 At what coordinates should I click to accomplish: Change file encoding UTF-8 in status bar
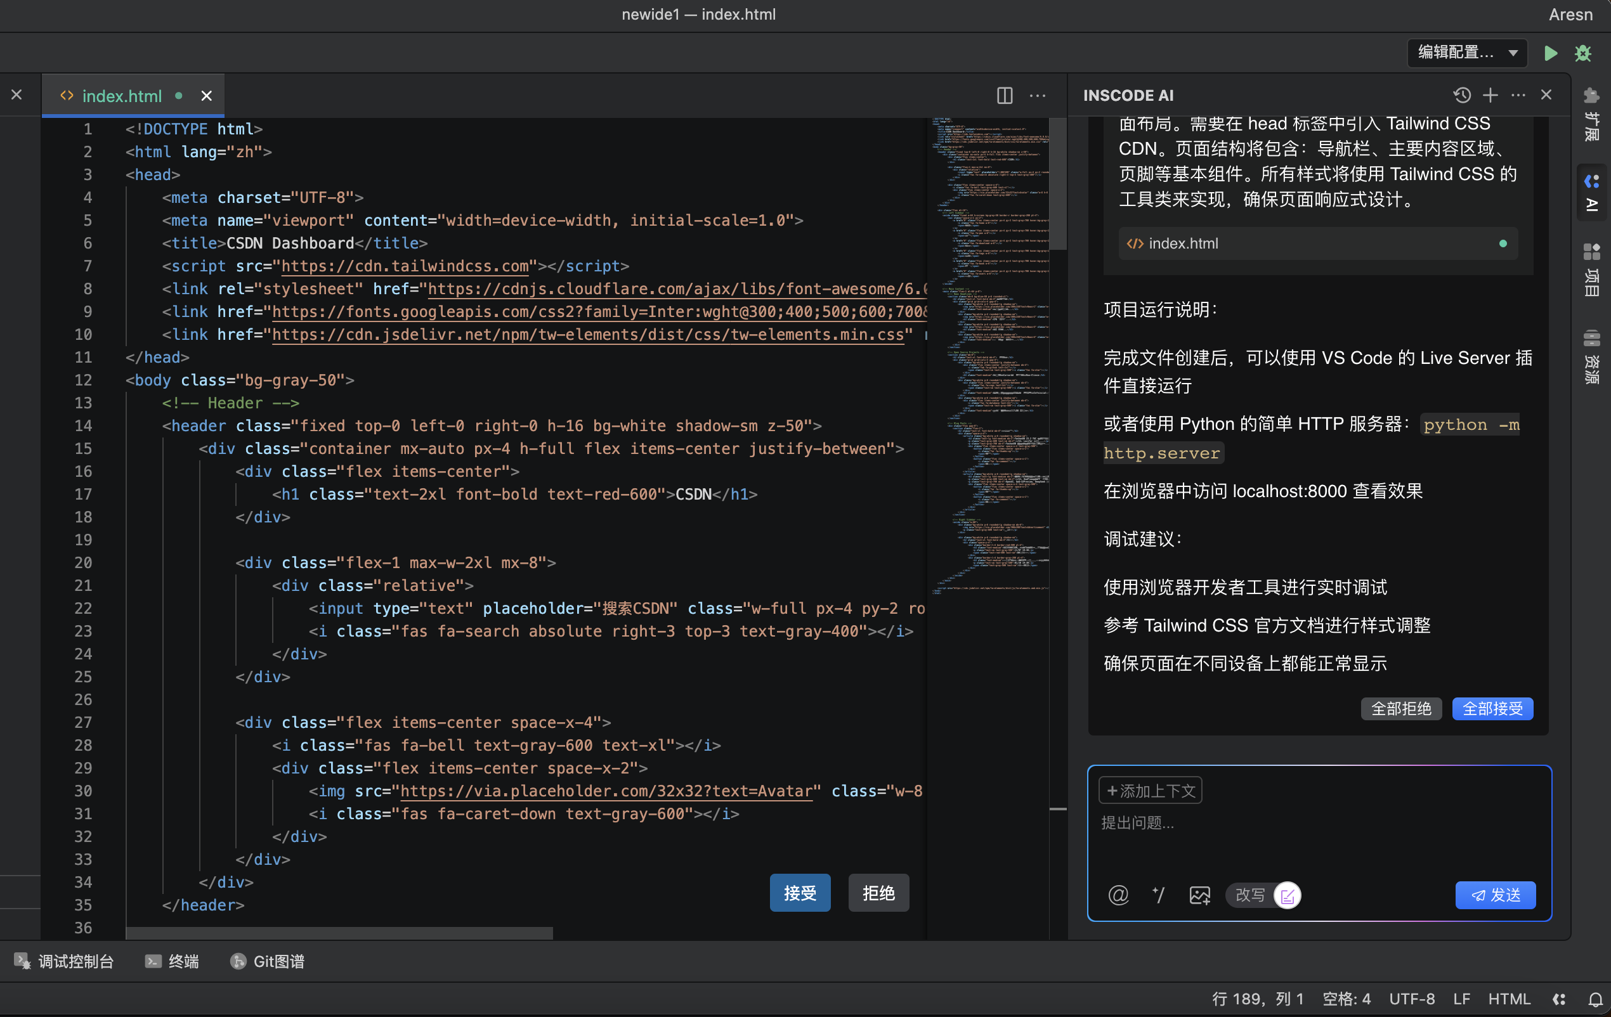(1412, 999)
